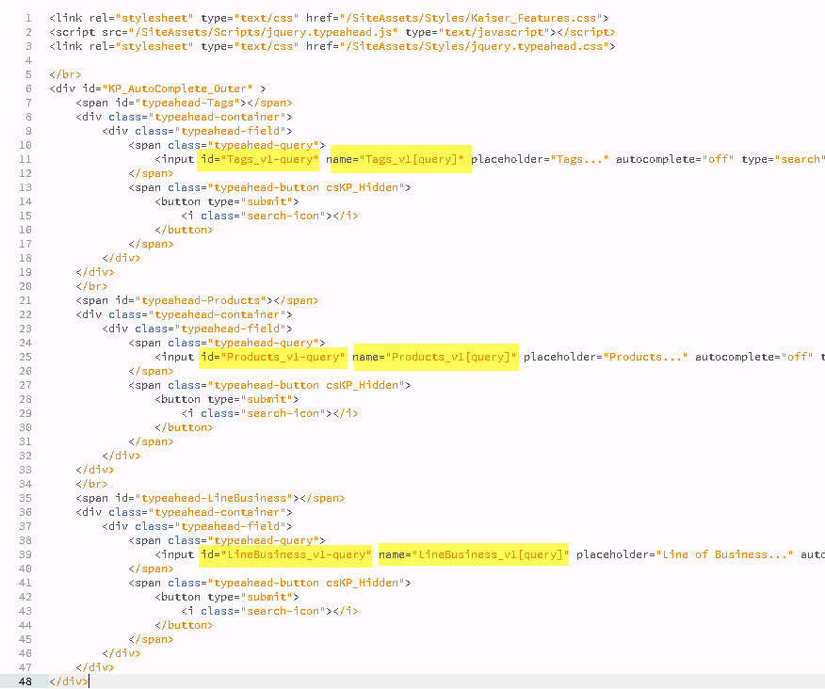Click typeahead-query span on line 38
This screenshot has height=689, width=825.
pos(227,541)
